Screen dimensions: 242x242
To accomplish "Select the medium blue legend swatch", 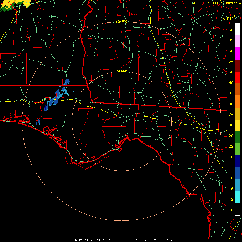I will (237, 173).
